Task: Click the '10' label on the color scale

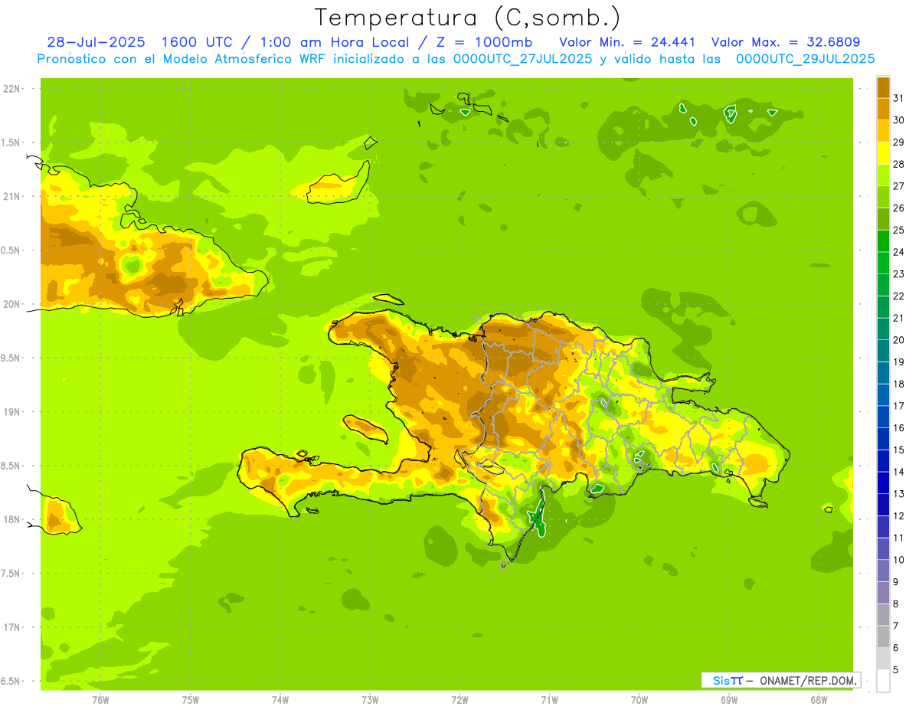Action: coord(898,560)
